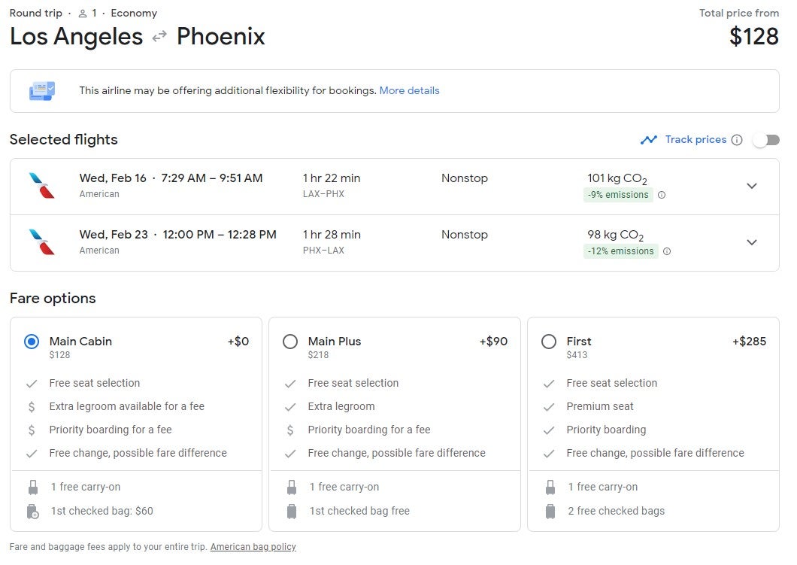Expand details for the Feb 16 departing flight
The height and width of the screenshot is (565, 797).
pyautogui.click(x=752, y=186)
